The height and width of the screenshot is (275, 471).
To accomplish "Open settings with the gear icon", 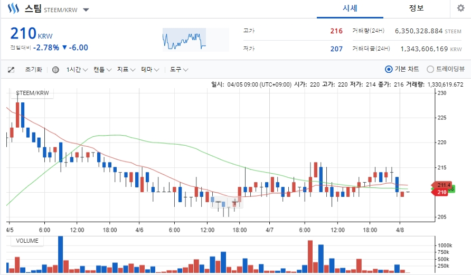I will tap(461, 8).
